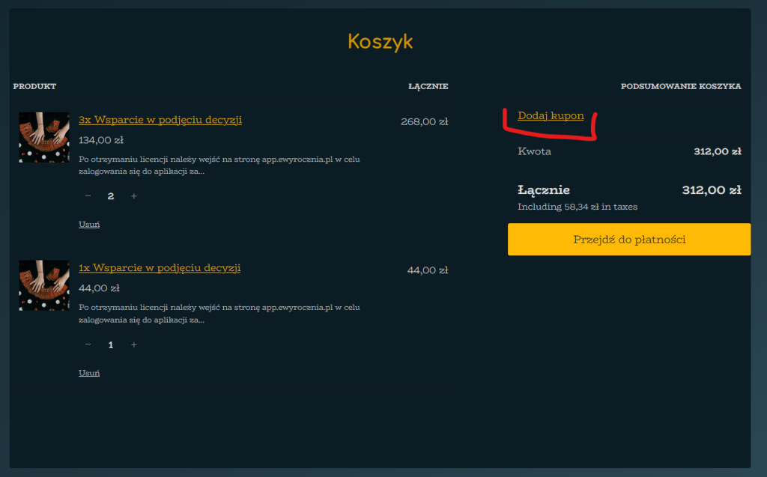Open the '3x Wsparcie w podjęciu decyzji' link
The image size is (767, 477).
click(160, 120)
